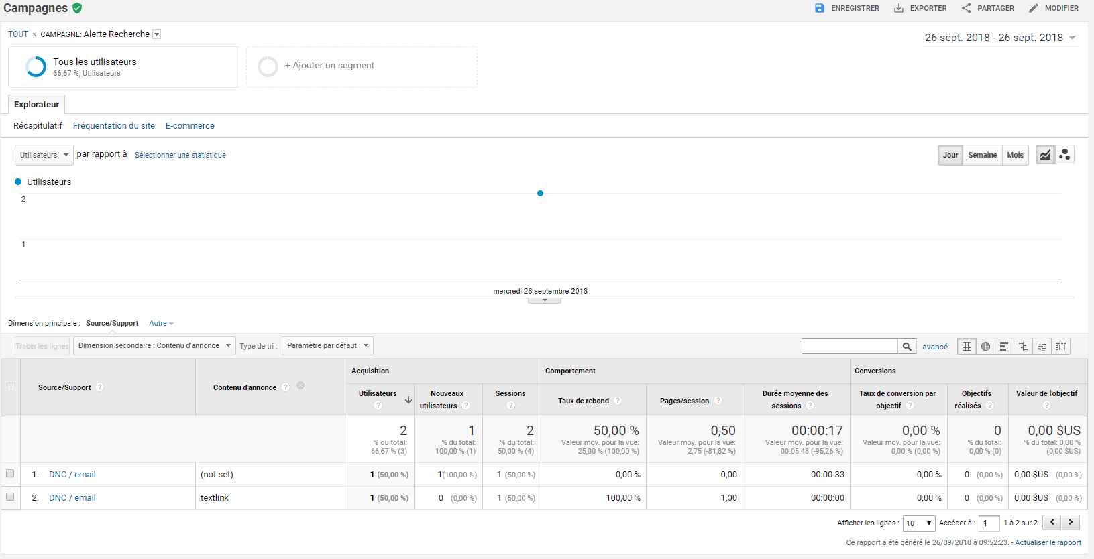Viewport: 1094px width, 559px height.
Task: Click the Sessions column header
Action: (x=510, y=393)
